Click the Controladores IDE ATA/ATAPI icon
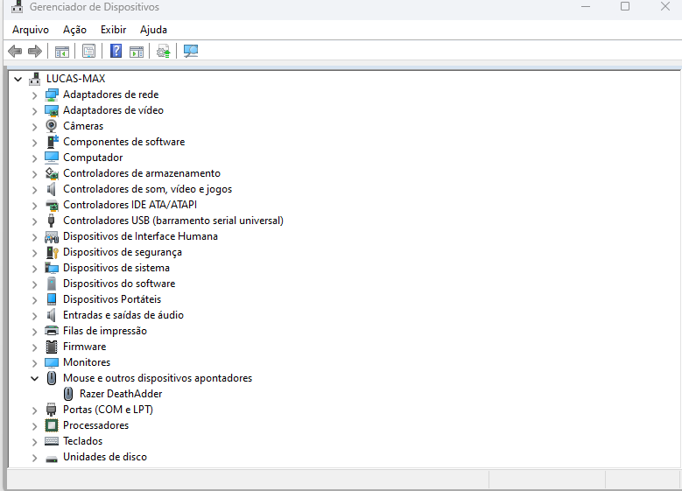The image size is (682, 491). click(x=52, y=205)
